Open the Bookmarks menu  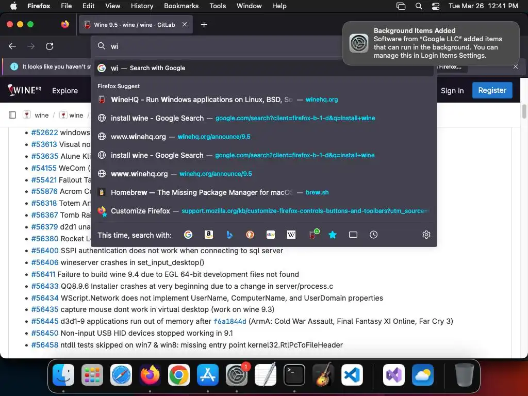[x=181, y=6]
